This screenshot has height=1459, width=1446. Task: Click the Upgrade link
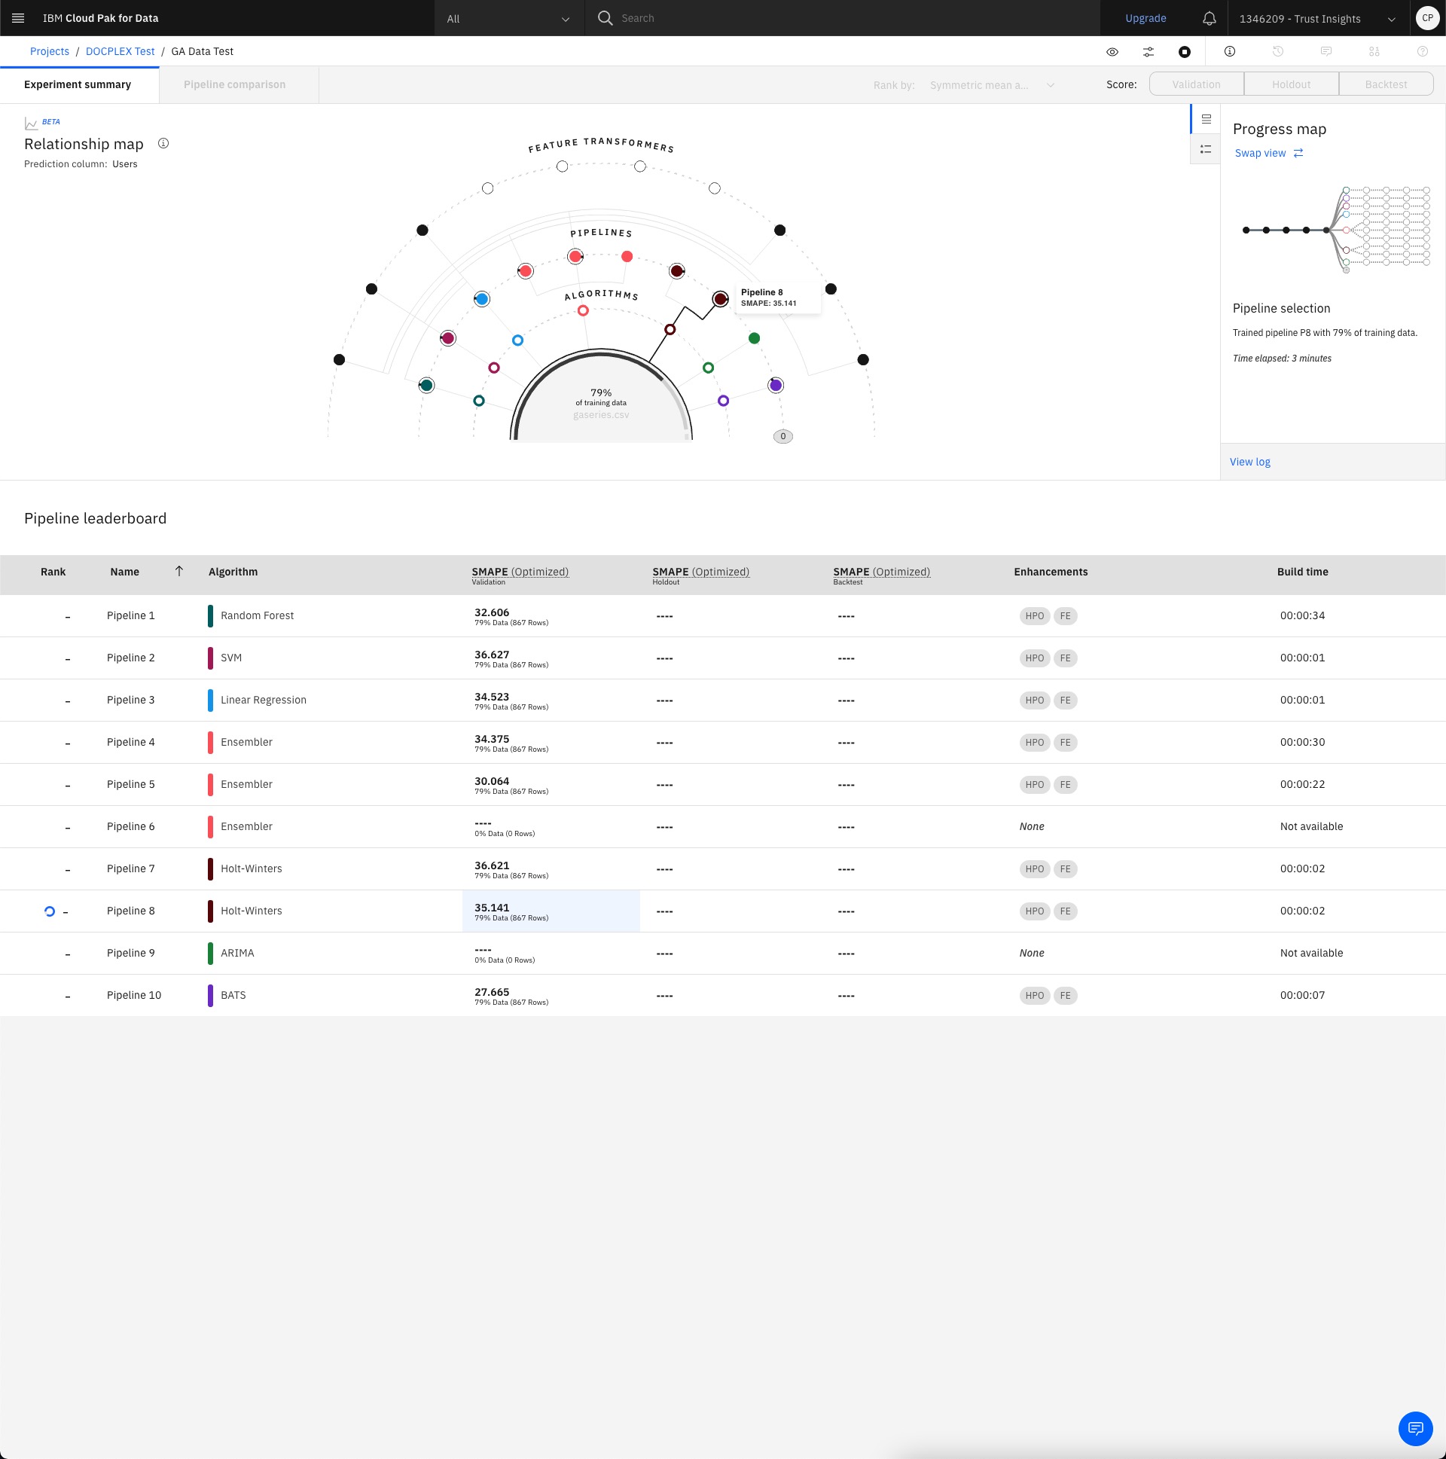1146,18
